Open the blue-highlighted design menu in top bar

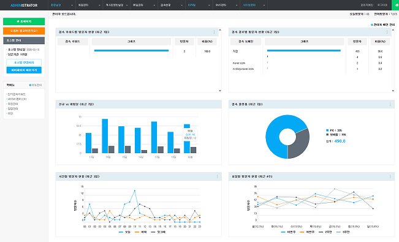point(192,5)
